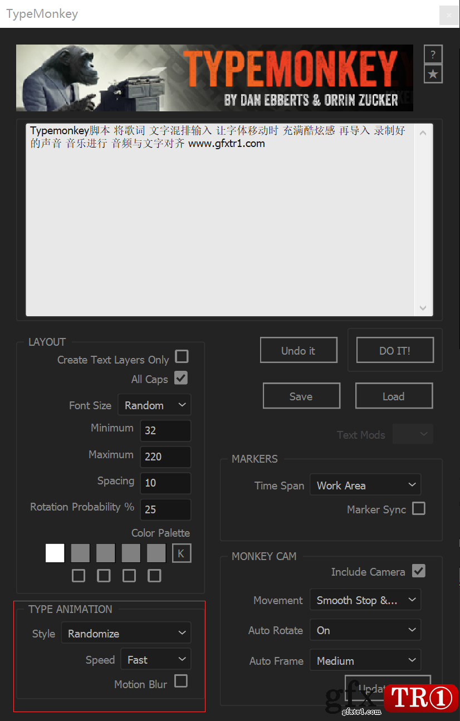
Task: Click the Rotation Probability % field
Action: tap(165, 509)
